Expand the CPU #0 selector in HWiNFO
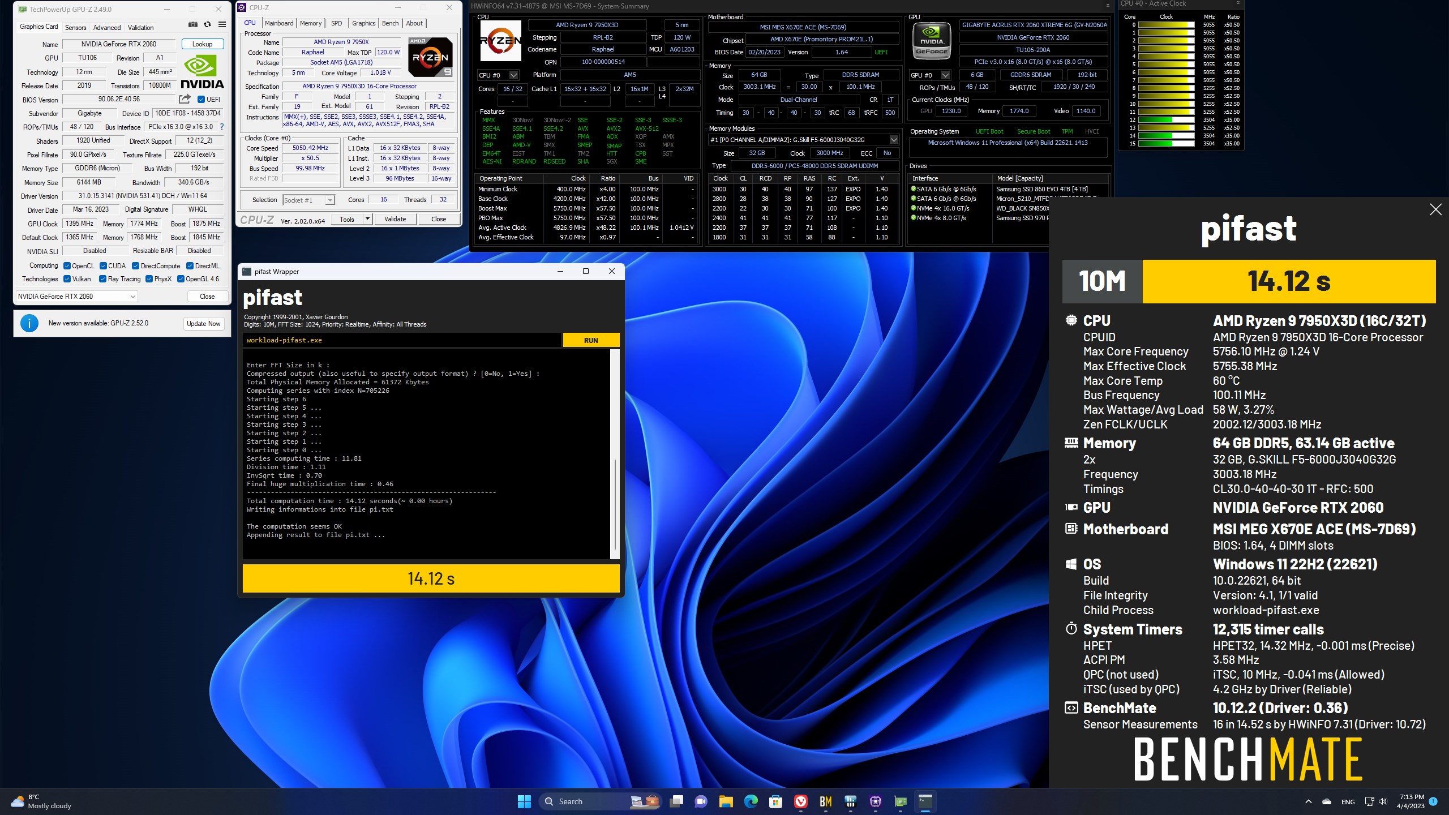This screenshot has height=815, width=1449. (x=513, y=75)
